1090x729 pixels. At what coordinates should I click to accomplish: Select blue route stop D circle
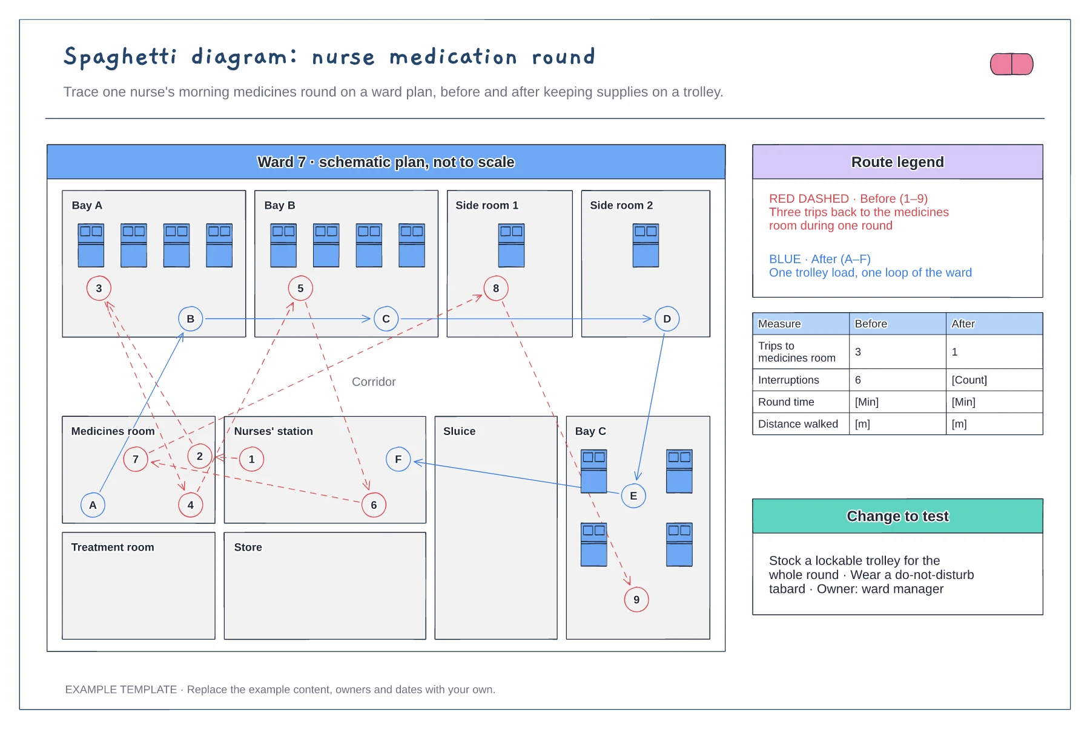point(667,319)
